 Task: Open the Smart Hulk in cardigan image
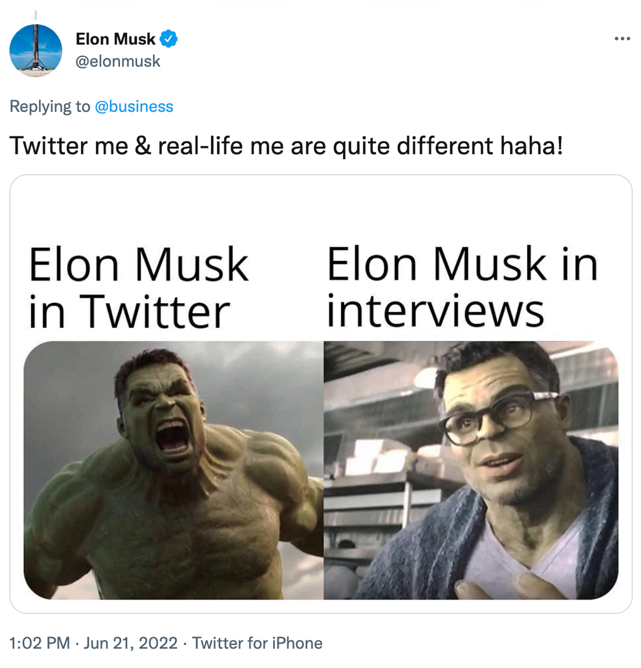coord(471,470)
